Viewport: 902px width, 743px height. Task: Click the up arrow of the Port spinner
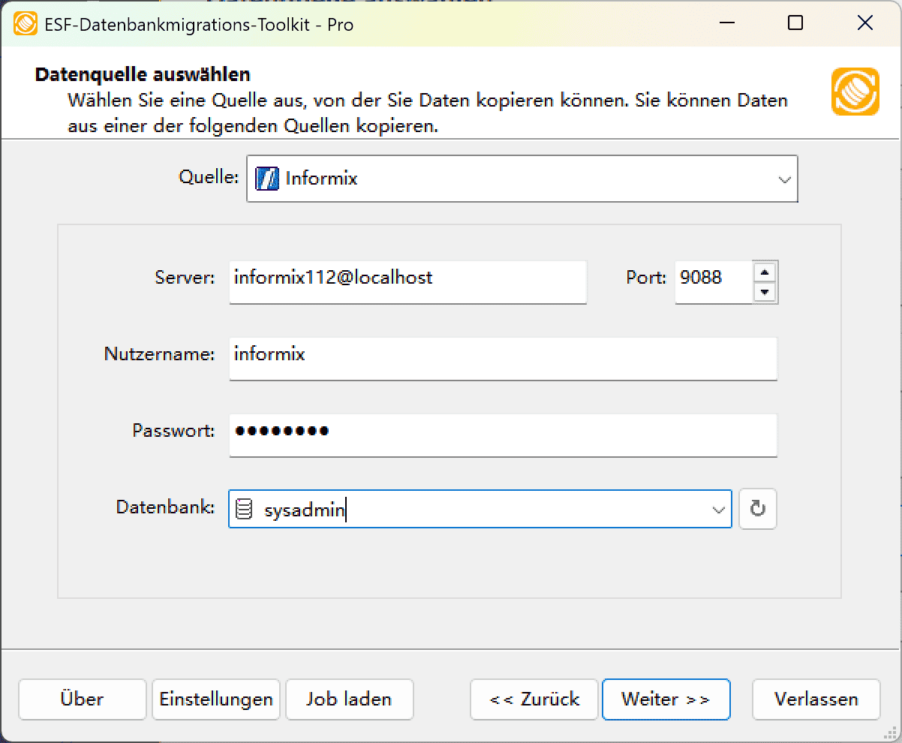pos(765,272)
